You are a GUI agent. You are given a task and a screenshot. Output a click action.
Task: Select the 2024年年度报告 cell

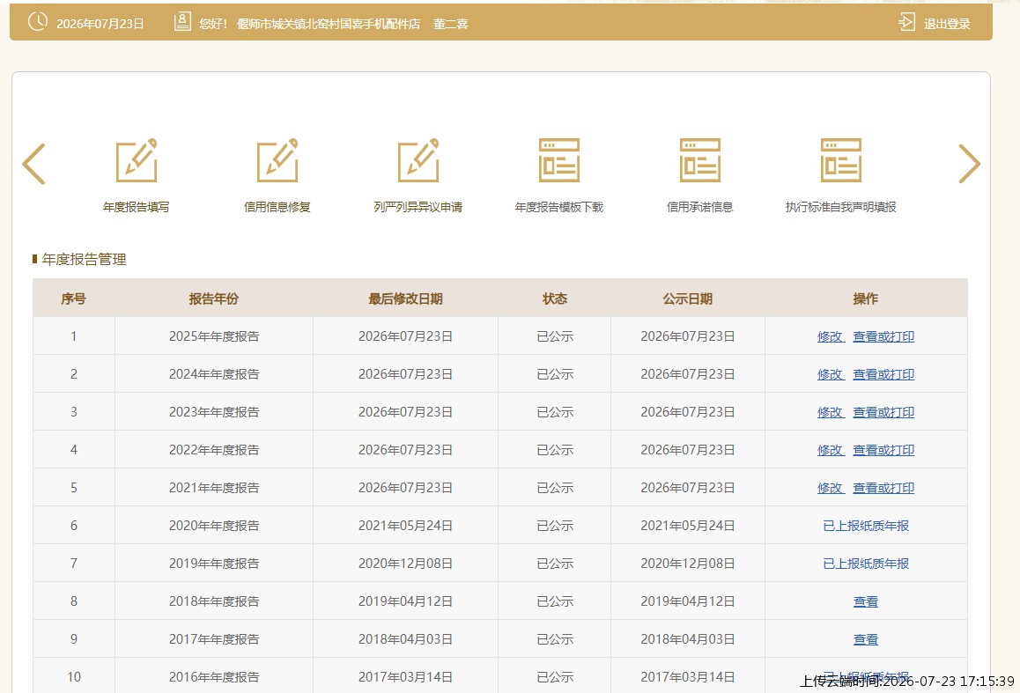(214, 374)
